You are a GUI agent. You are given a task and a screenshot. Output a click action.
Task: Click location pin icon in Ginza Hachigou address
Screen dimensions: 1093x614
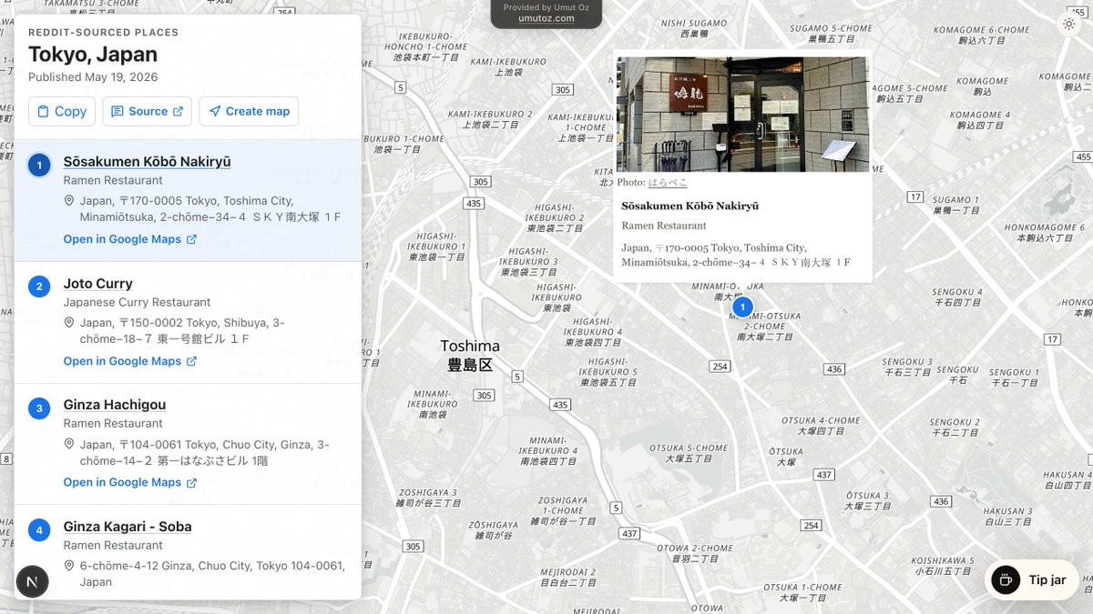(69, 444)
